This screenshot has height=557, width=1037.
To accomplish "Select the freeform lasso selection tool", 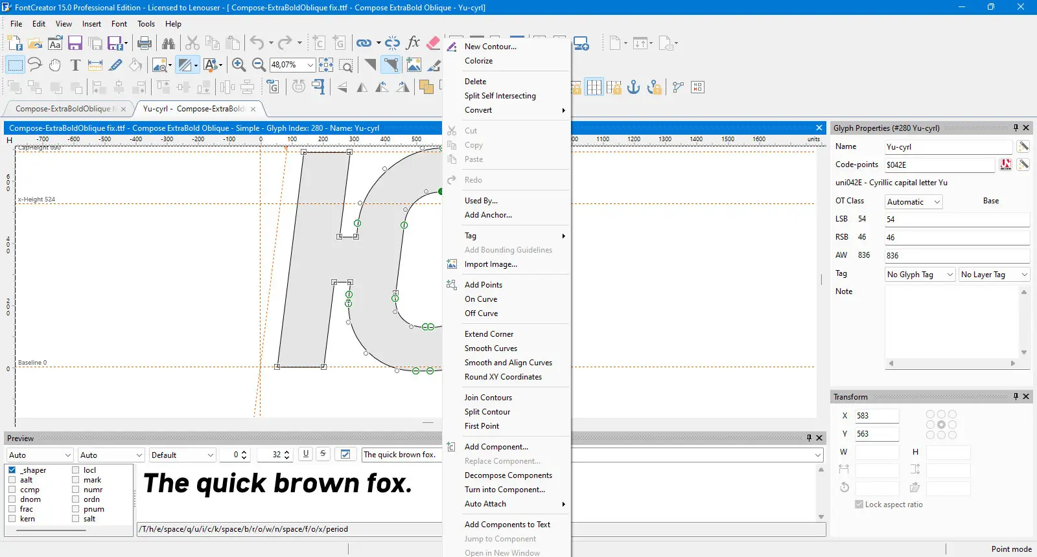I will (35, 64).
